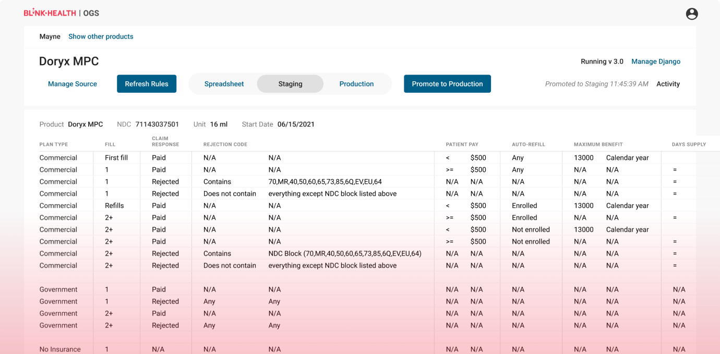Image resolution: width=720 pixels, height=354 pixels.
Task: Click the No Insurance plan row
Action: 60,349
